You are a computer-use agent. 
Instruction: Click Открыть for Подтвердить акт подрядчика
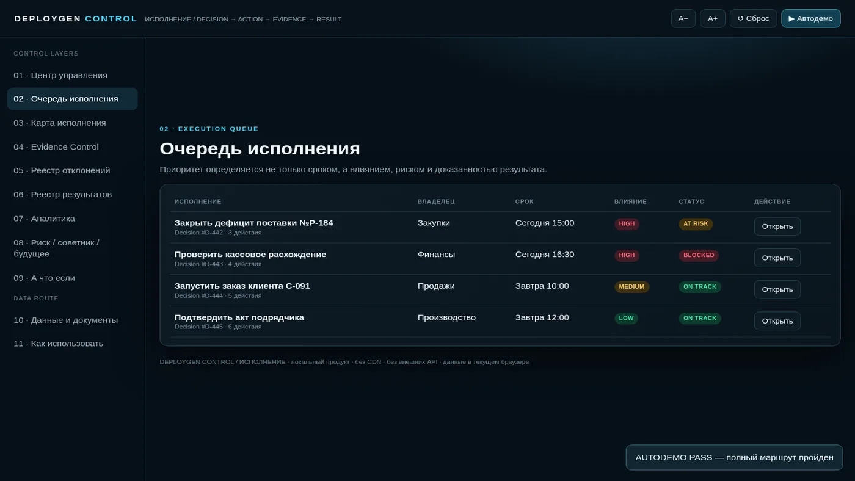777,321
